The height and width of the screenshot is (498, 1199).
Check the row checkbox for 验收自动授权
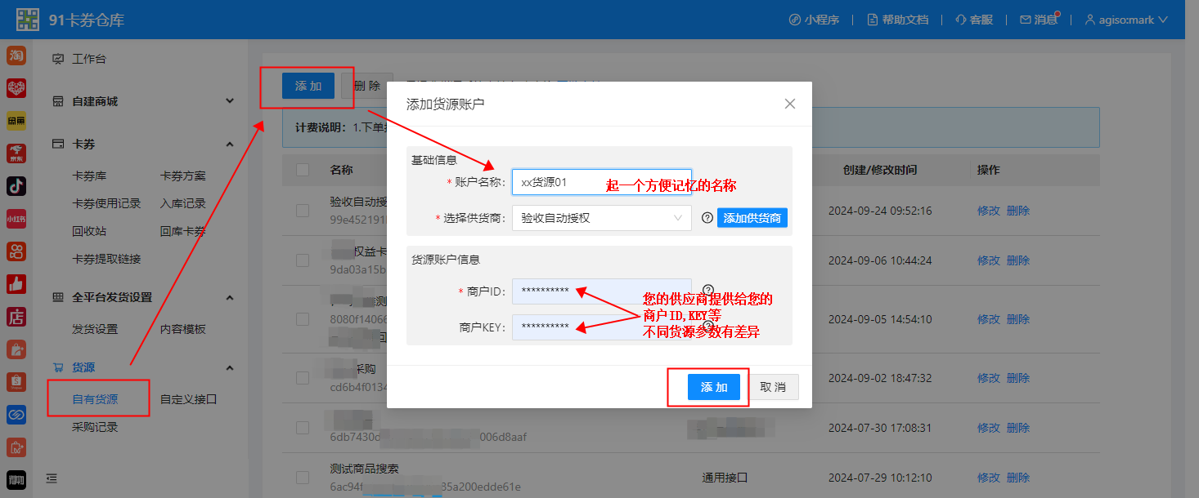[303, 211]
